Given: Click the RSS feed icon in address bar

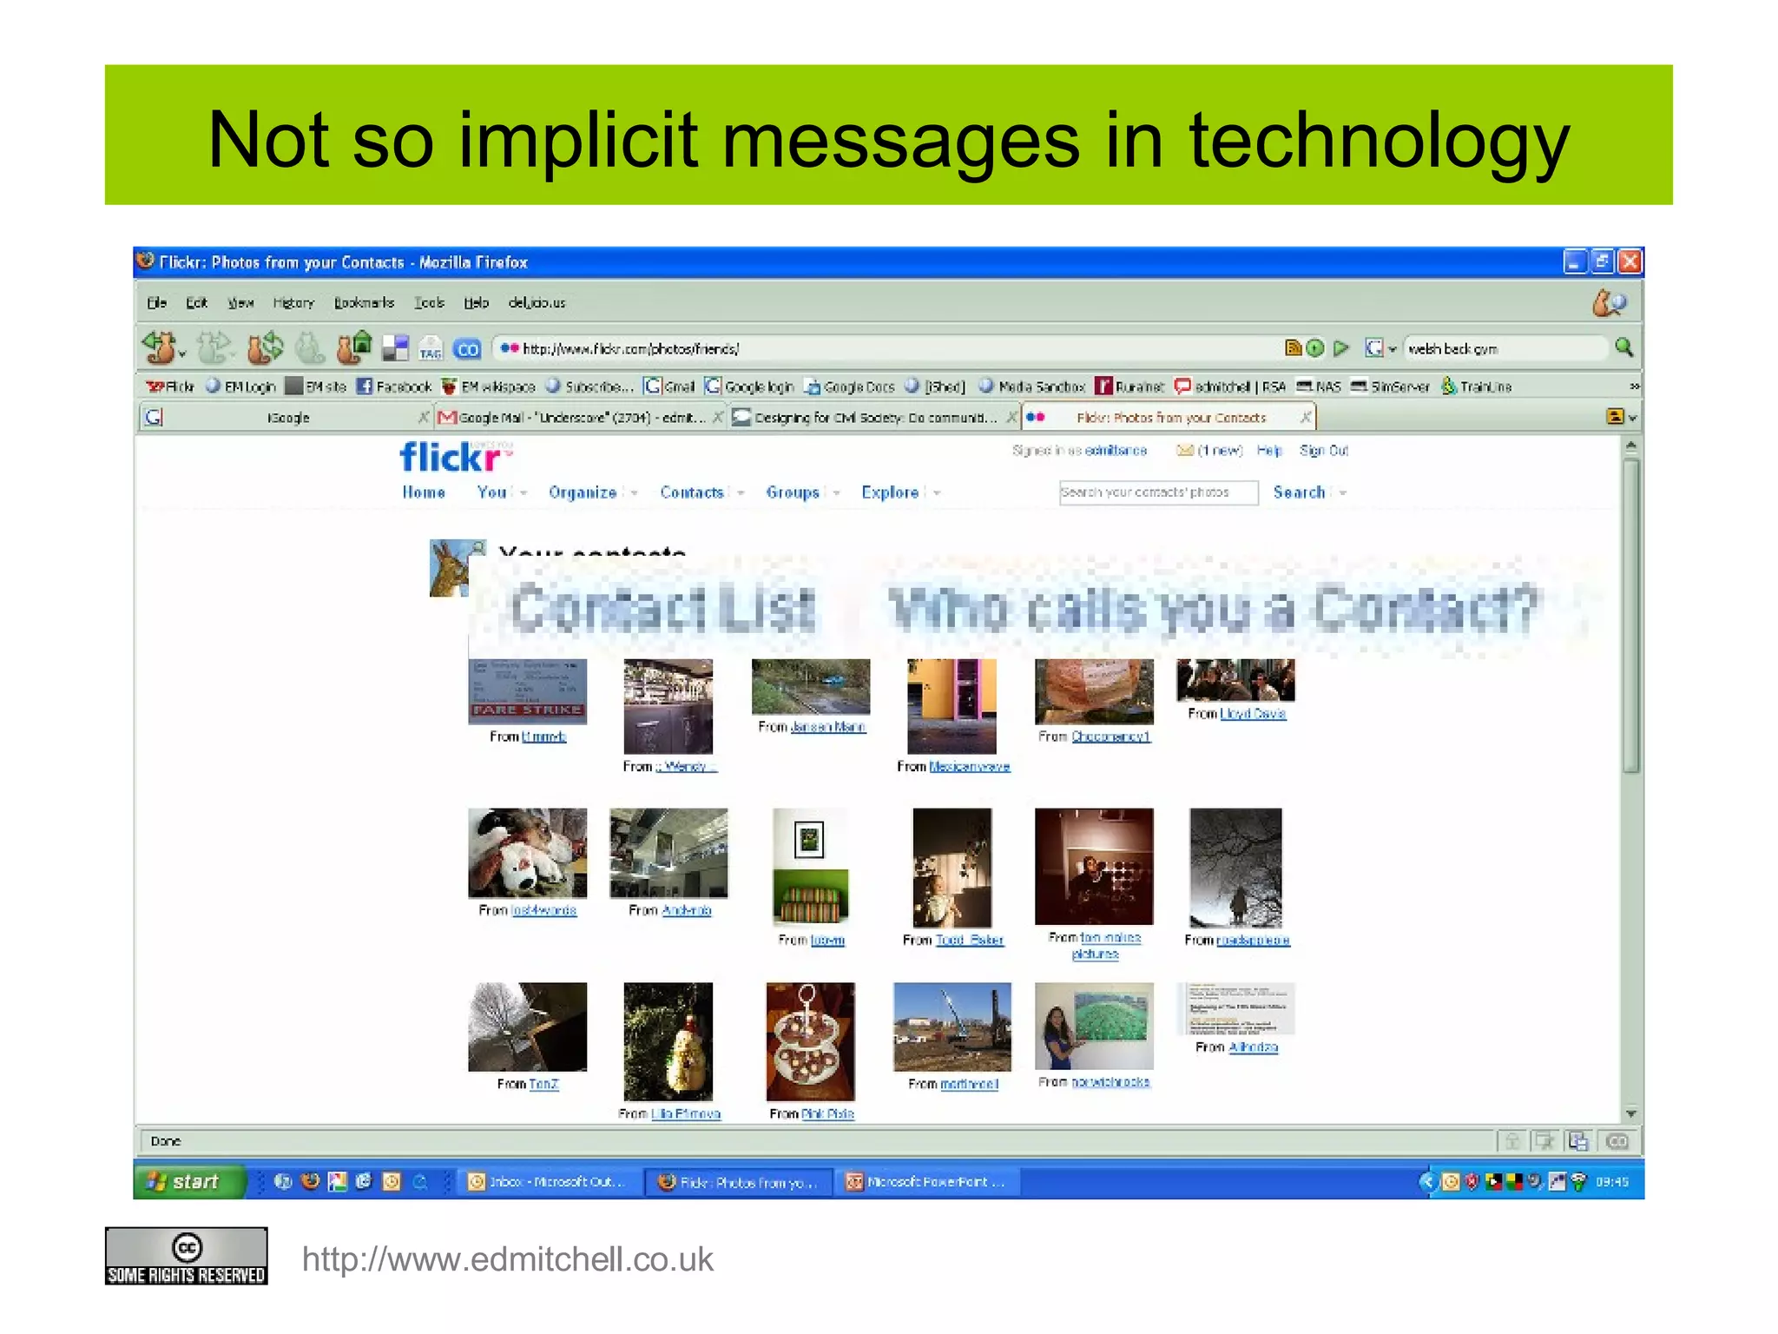Looking at the screenshot, I should [1293, 348].
